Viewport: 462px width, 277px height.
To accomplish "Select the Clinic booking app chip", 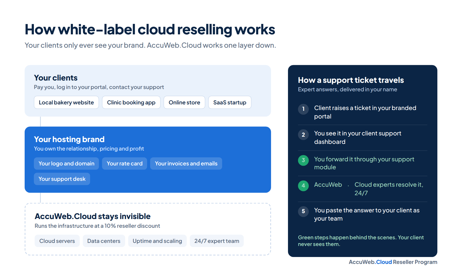I will pos(131,102).
